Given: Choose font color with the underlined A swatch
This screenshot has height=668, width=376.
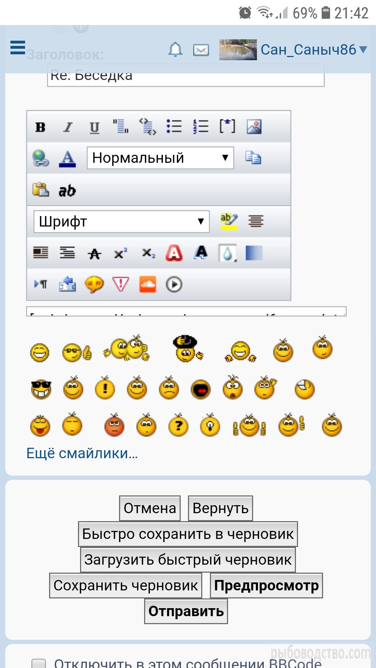Looking at the screenshot, I should pos(68,159).
